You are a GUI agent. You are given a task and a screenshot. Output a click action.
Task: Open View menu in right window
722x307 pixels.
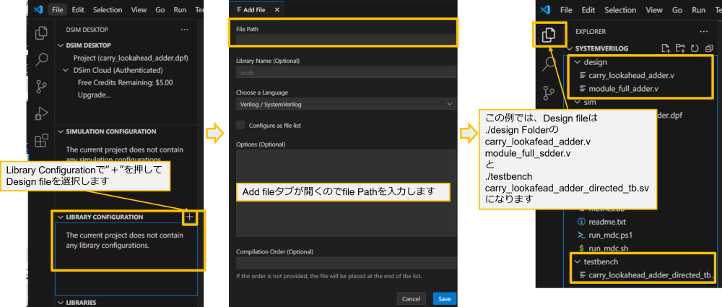coord(654,9)
